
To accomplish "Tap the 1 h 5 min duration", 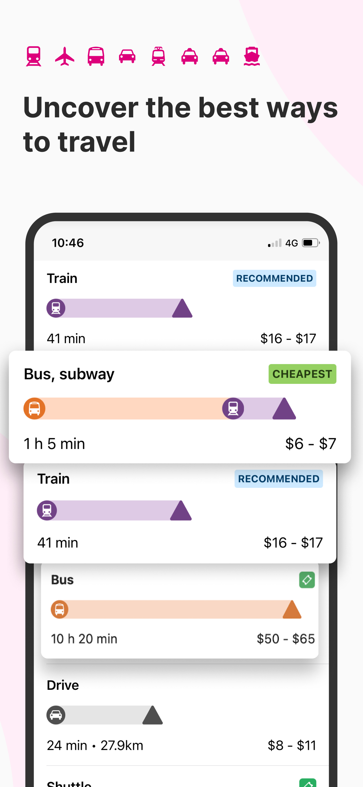I will pos(55,444).
